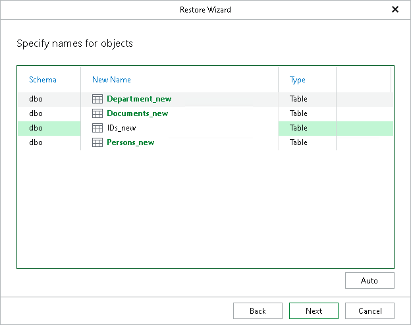
Task: Click dbo schema of IDs_new row
Action: click(36, 128)
